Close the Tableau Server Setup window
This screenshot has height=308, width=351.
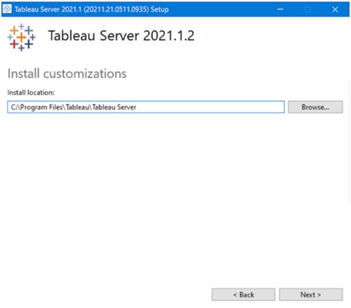335,9
